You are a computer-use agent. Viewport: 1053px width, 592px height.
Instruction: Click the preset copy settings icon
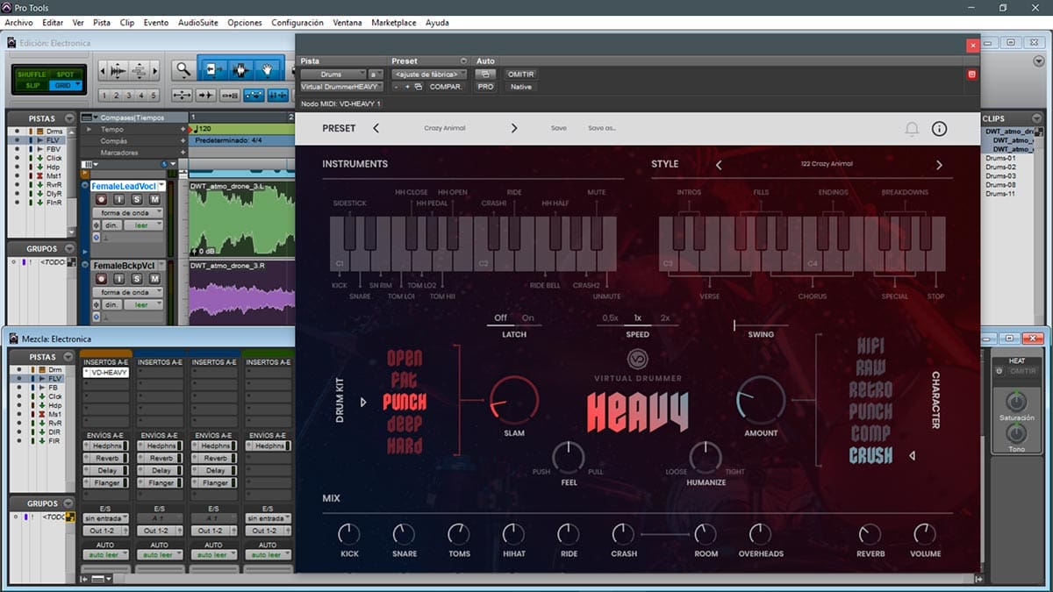coord(419,87)
